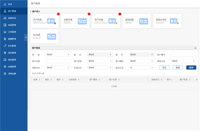Open the 客户属性 dropdown
This screenshot has height=131, width=200.
click(x=142, y=61)
